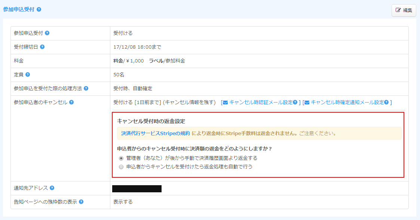Show help tooltip for 定員
This screenshot has width=420, height=220.
[28, 74]
